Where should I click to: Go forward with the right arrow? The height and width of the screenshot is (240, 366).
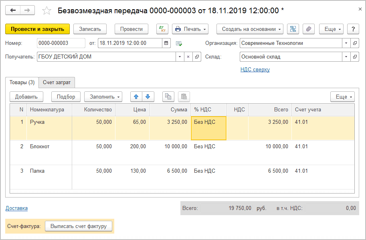pos(27,10)
